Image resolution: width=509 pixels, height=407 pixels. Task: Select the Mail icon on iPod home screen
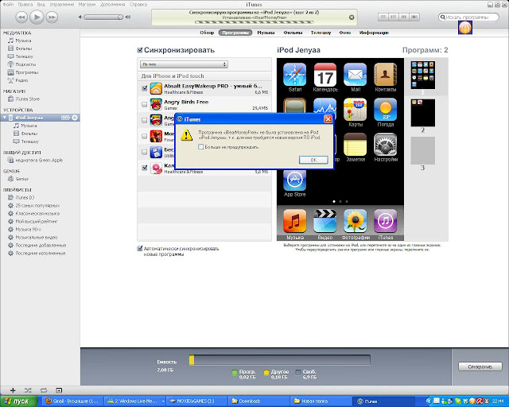click(356, 78)
